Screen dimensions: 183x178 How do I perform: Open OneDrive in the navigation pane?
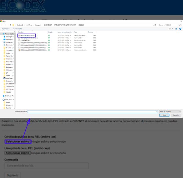click(8, 96)
